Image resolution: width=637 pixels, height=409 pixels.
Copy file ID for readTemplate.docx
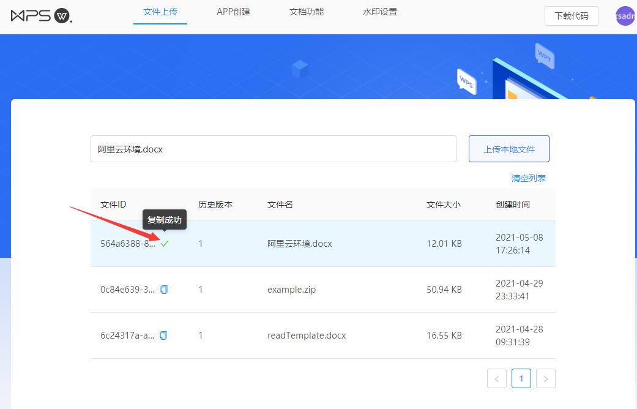coord(163,336)
